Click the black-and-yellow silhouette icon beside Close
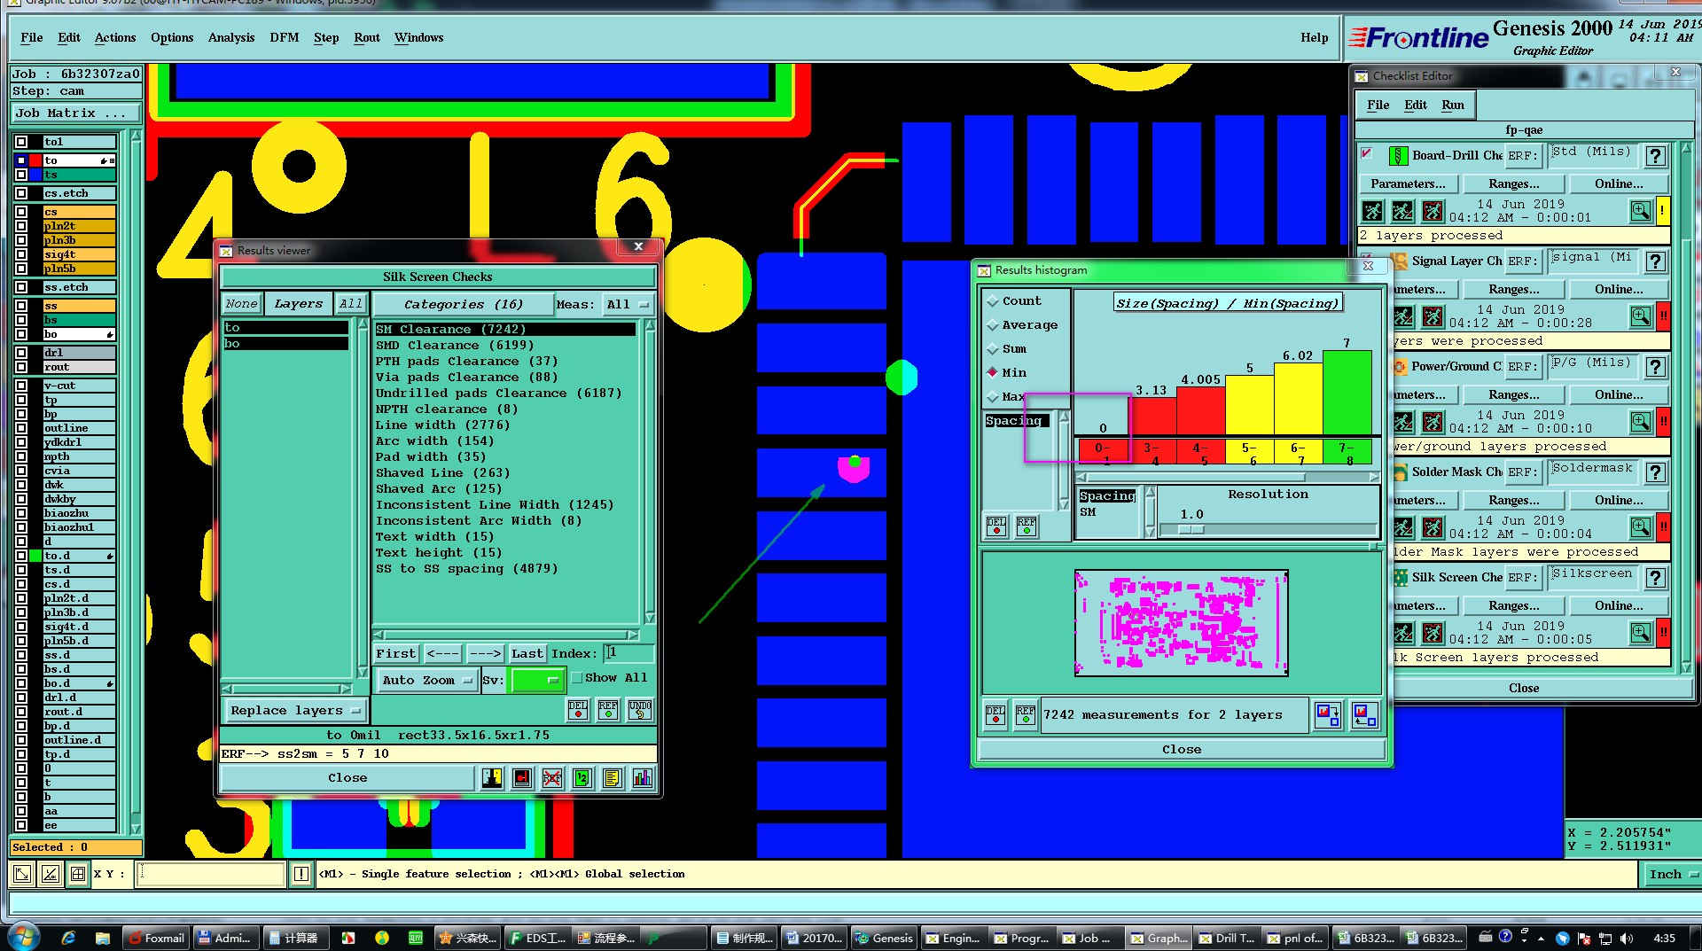 tap(492, 778)
